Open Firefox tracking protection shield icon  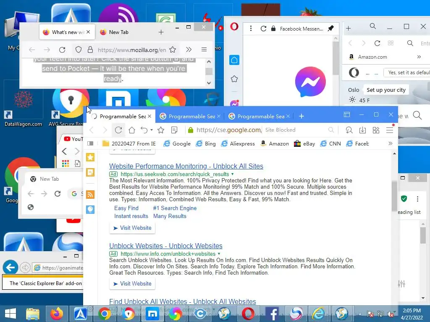point(79,49)
